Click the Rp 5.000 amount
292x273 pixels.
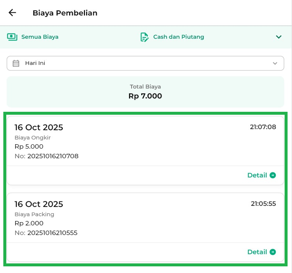(x=29, y=146)
